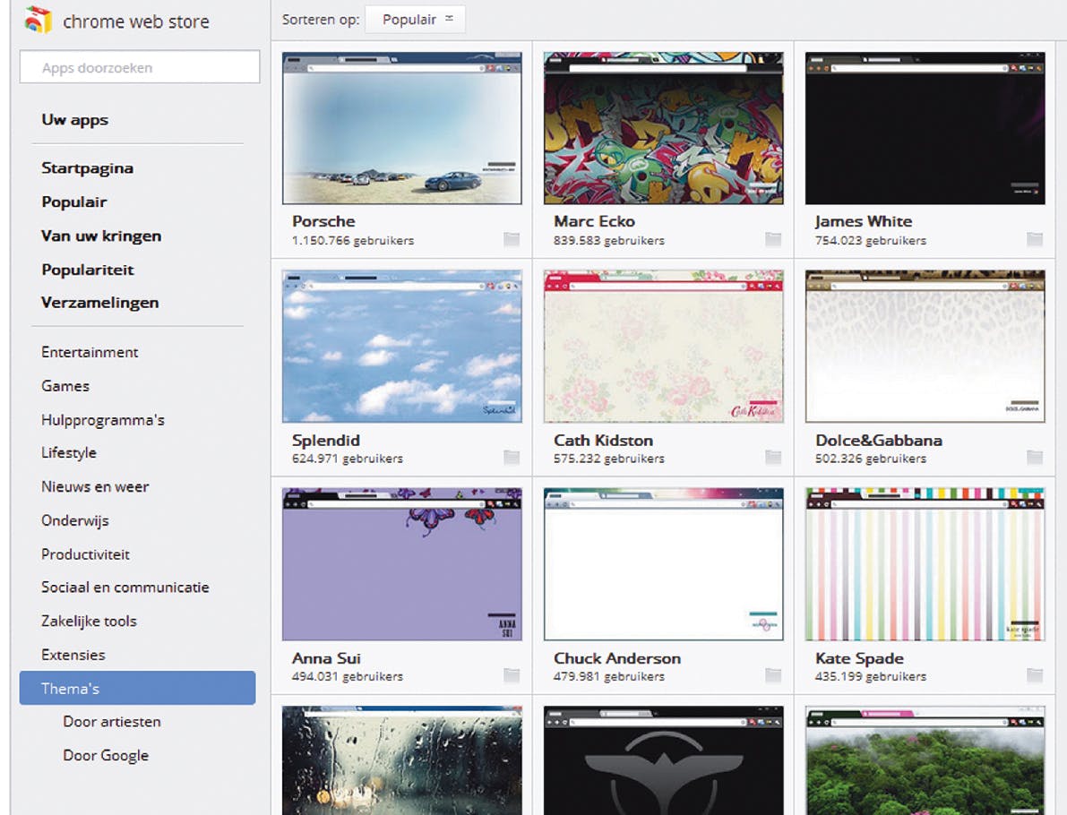Screen dimensions: 1067x815
Task: Click the '575.232 gebruikers' text
Action: pyautogui.click(x=609, y=459)
